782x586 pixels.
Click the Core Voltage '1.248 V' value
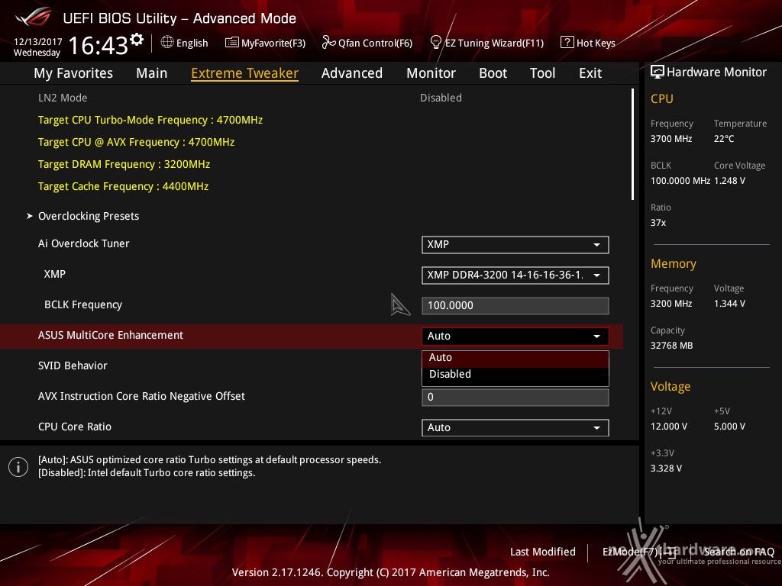pos(729,181)
